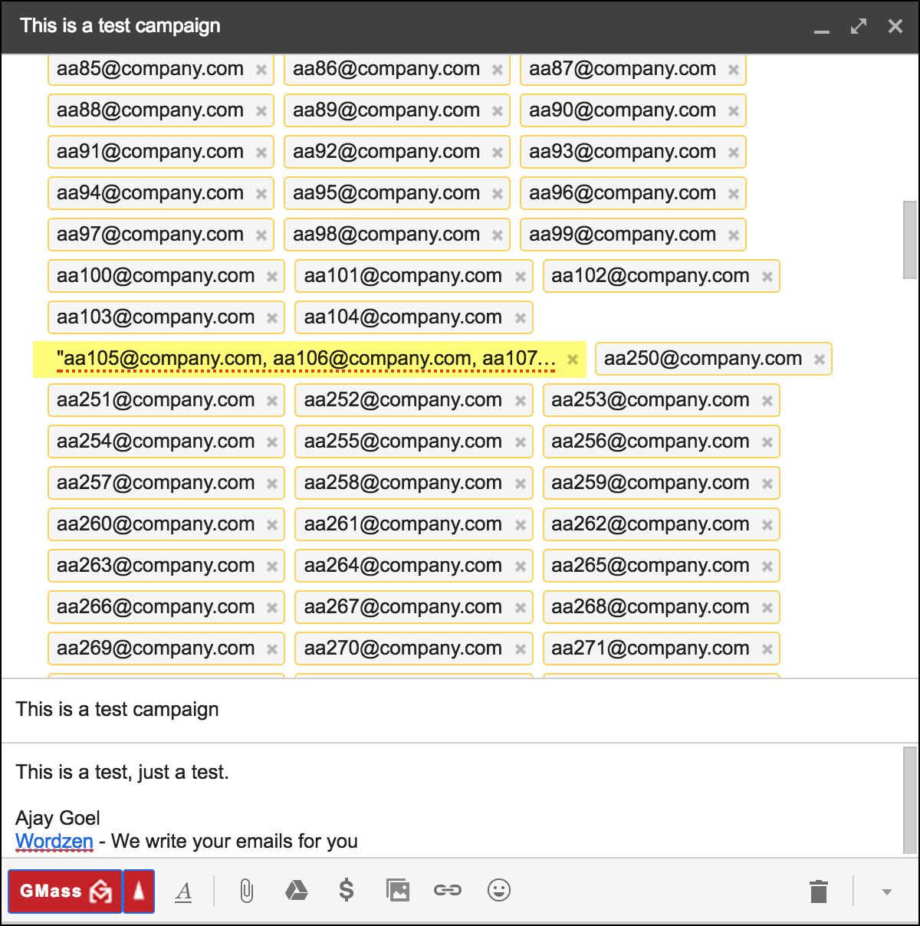Viewport: 920px width, 926px height.
Task: Click the dollar sign GMass icon
Action: click(x=347, y=891)
